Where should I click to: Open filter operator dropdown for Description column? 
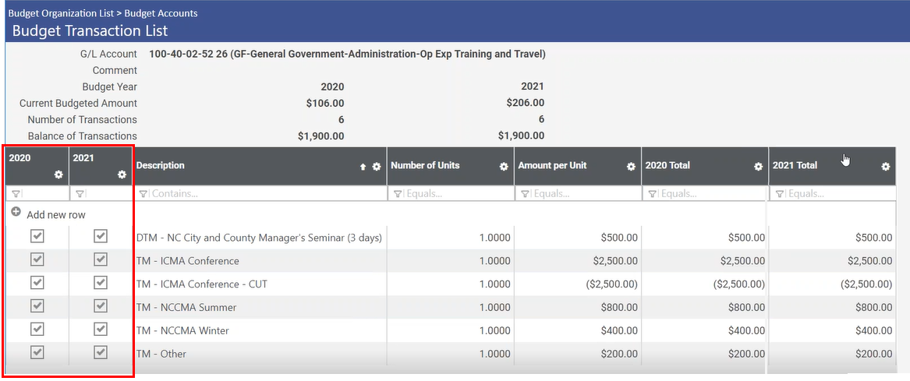coord(143,194)
